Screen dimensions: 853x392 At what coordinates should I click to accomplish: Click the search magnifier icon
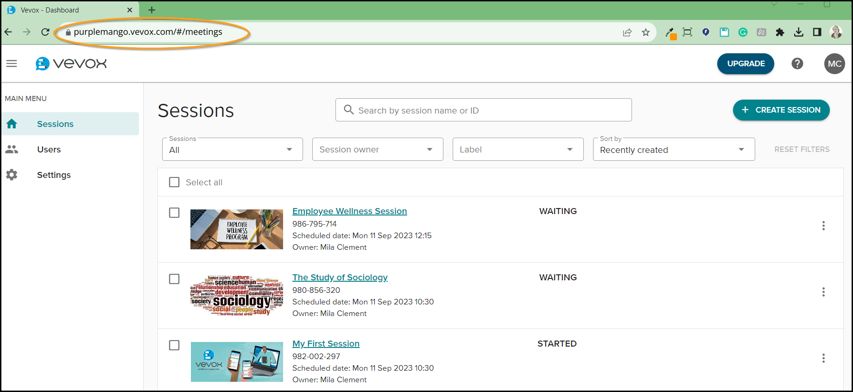coord(348,110)
